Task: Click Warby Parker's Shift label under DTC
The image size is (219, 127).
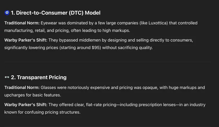Action: coord(26,40)
